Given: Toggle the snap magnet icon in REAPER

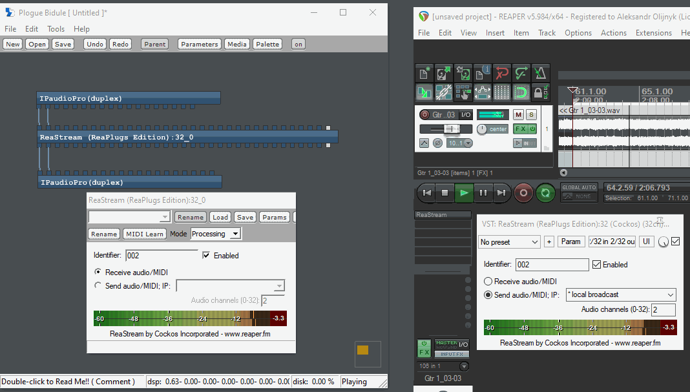Looking at the screenshot, I should (521, 92).
